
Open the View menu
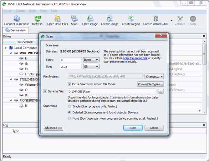[x=44, y=11]
